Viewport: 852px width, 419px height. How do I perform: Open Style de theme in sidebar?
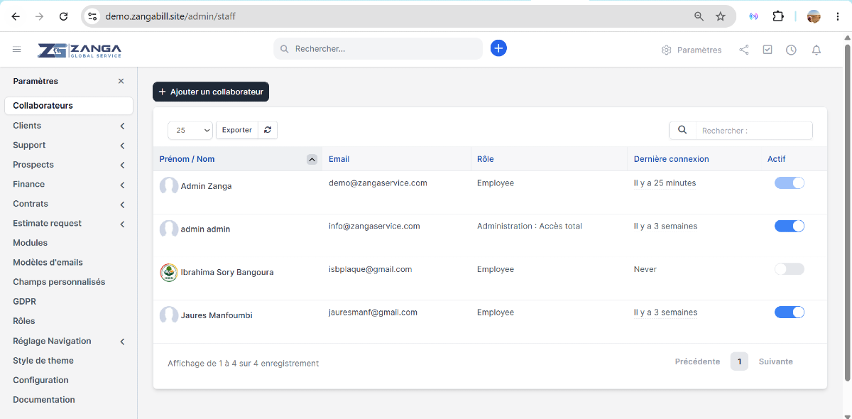[x=43, y=361]
